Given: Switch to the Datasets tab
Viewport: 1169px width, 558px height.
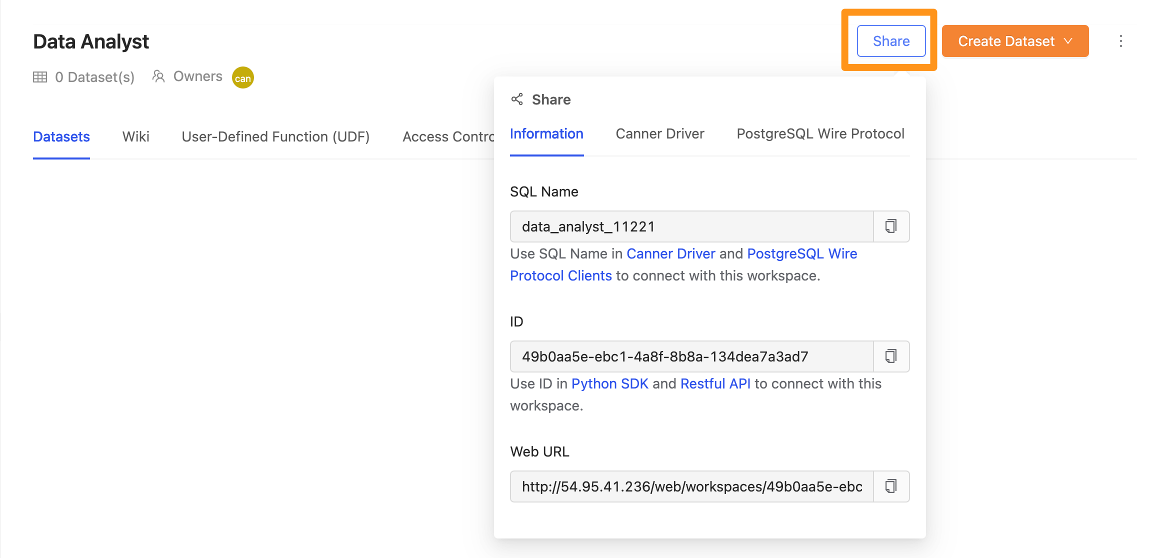Looking at the screenshot, I should [61, 137].
